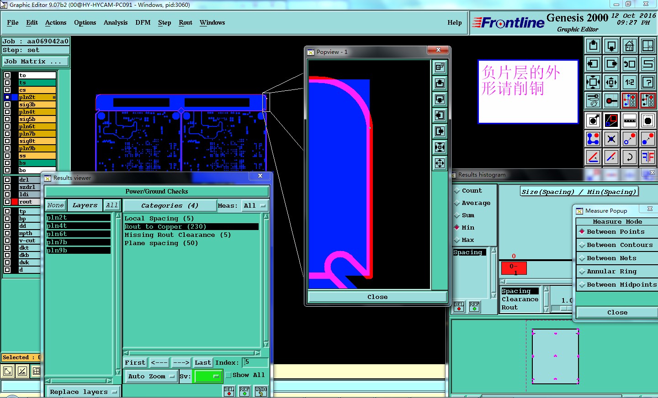Click the down arrow of categories list scrollbar
Screen dimensions: 658x398
click(x=266, y=345)
